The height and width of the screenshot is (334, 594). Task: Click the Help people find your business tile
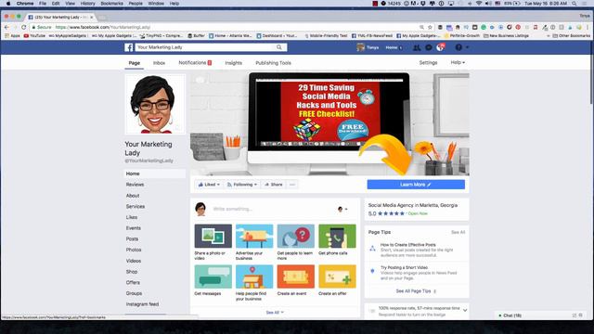[254, 283]
